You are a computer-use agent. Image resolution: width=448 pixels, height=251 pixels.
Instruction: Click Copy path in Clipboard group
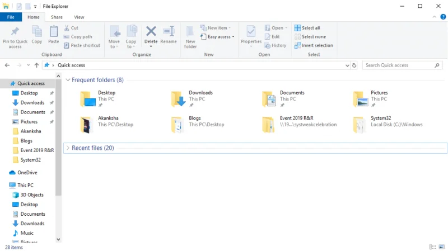click(x=78, y=36)
